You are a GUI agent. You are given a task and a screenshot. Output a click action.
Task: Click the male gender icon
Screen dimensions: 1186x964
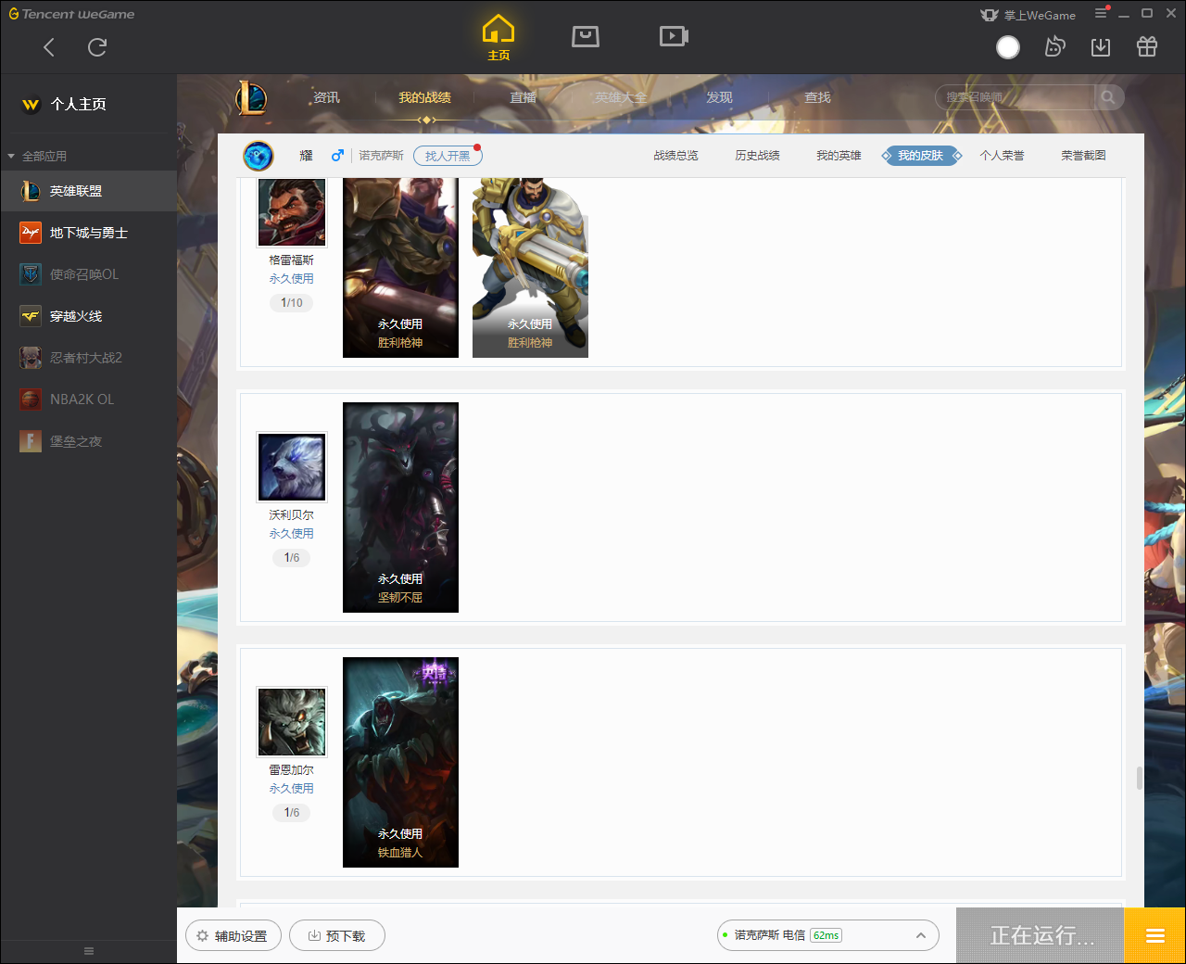[x=337, y=156]
